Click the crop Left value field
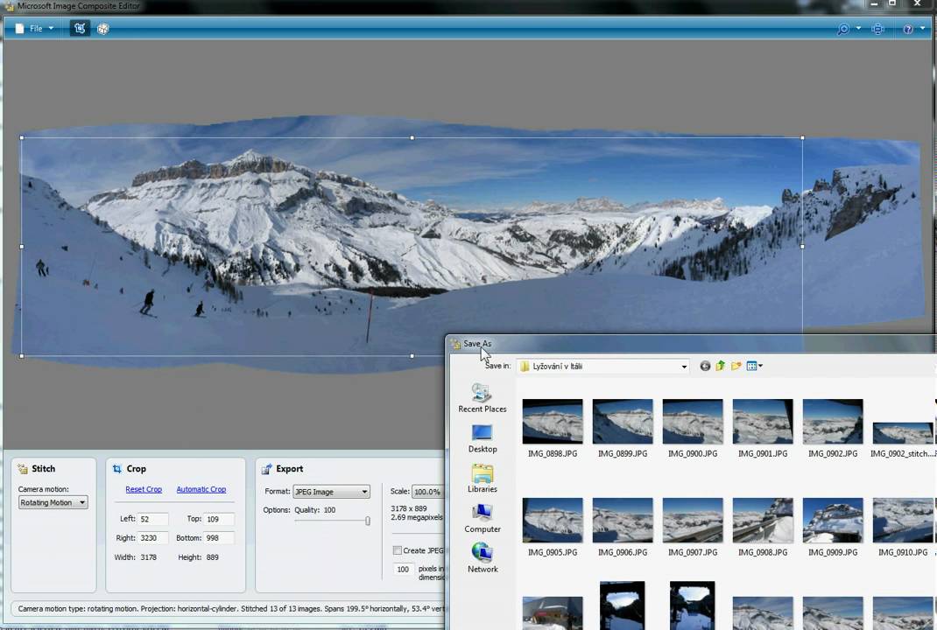Viewport: 937px width, 630px height. click(x=153, y=519)
